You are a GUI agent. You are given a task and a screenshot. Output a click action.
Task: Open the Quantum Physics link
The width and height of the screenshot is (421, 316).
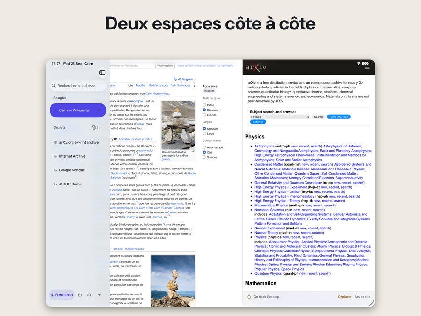click(x=268, y=273)
